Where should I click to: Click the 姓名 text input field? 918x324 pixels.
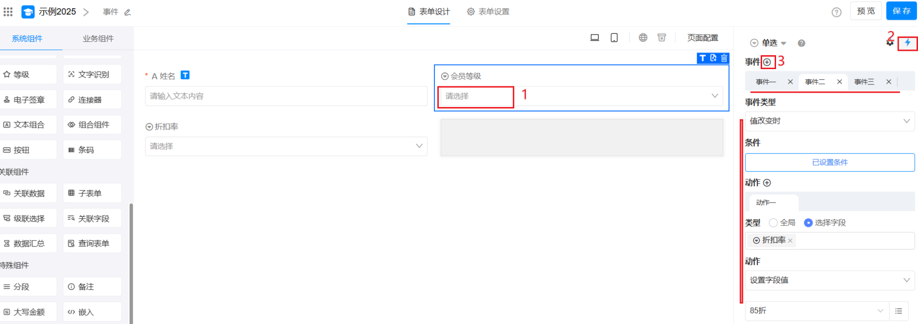pos(286,96)
